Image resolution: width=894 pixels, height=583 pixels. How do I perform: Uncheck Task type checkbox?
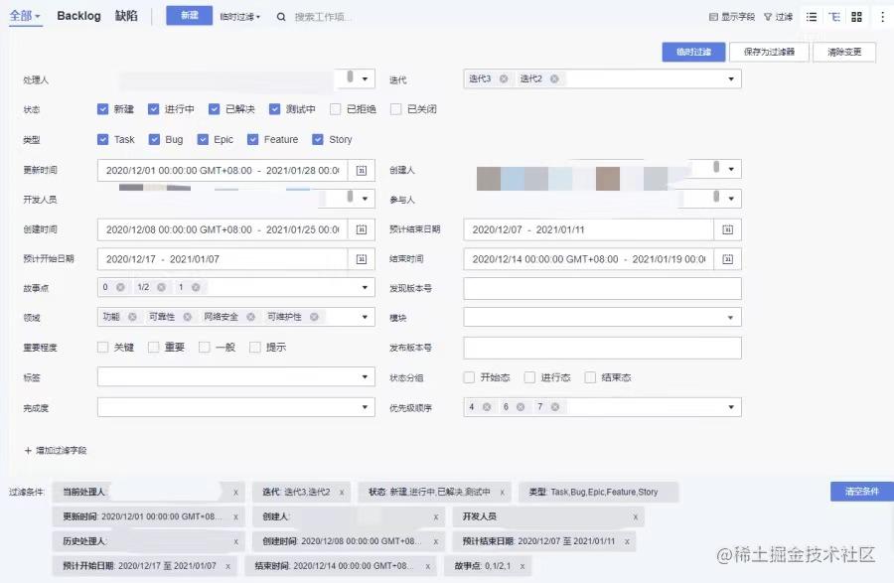point(102,139)
